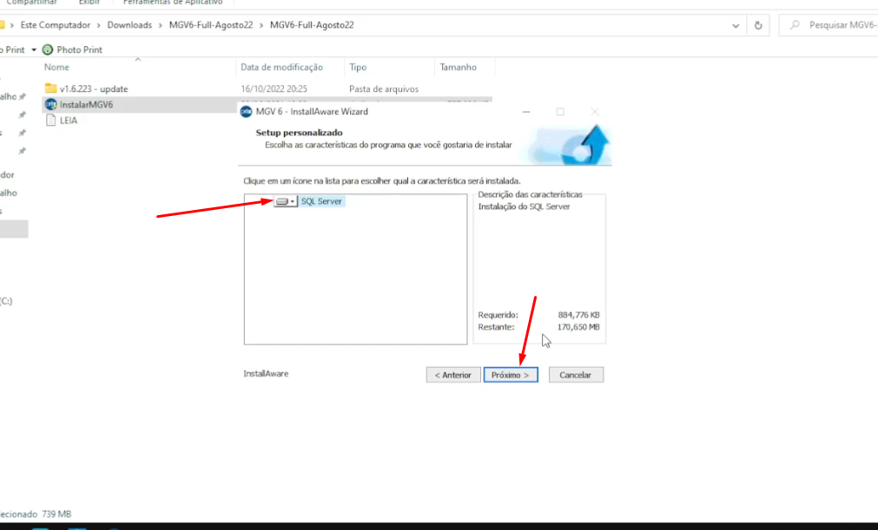
Task: Click the MGV 6 wizard title icon
Action: (246, 112)
